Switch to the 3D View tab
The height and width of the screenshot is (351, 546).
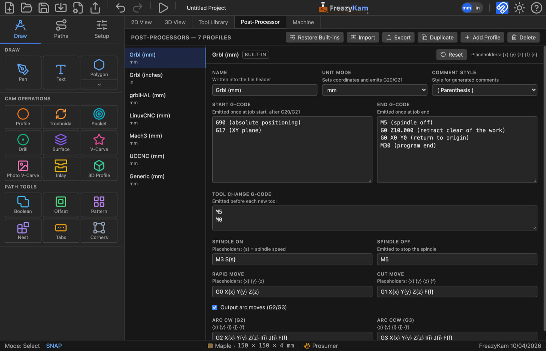point(175,22)
